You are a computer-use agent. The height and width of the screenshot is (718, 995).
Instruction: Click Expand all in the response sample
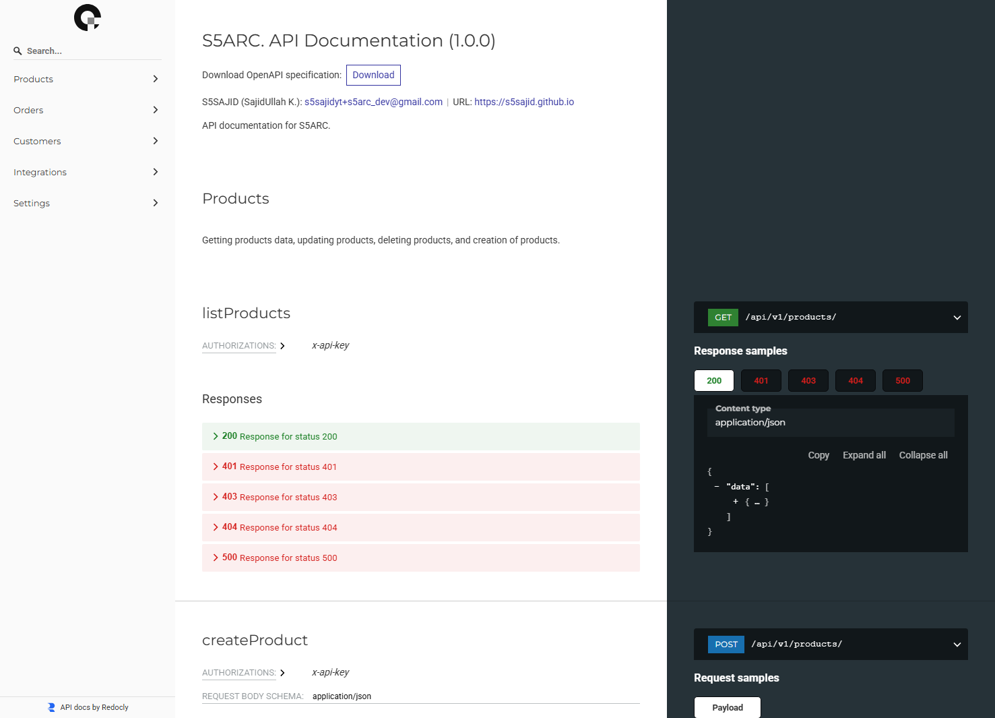click(864, 455)
